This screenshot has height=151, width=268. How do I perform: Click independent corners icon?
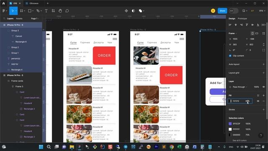click(x=263, y=50)
